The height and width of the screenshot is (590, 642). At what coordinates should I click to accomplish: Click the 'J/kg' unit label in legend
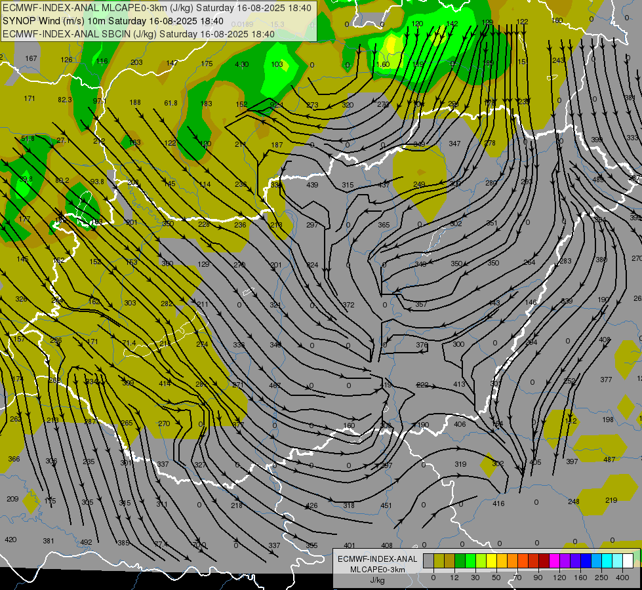click(x=378, y=580)
